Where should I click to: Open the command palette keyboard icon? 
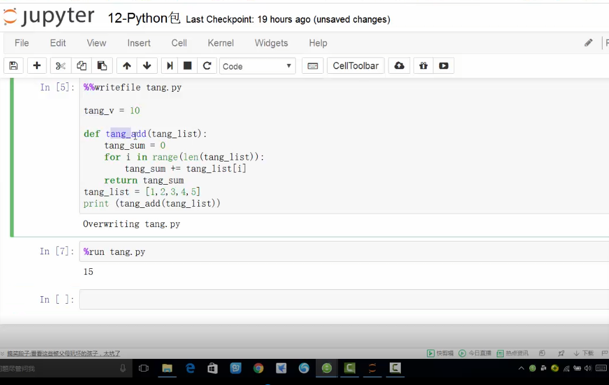point(312,66)
